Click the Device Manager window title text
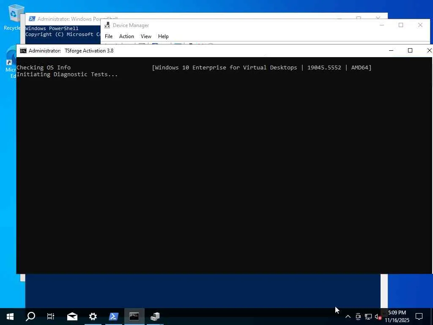The image size is (433, 325). (x=131, y=25)
